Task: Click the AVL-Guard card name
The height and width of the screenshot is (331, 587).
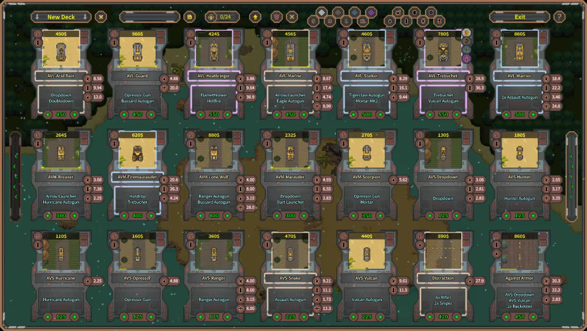Action: tap(137, 76)
